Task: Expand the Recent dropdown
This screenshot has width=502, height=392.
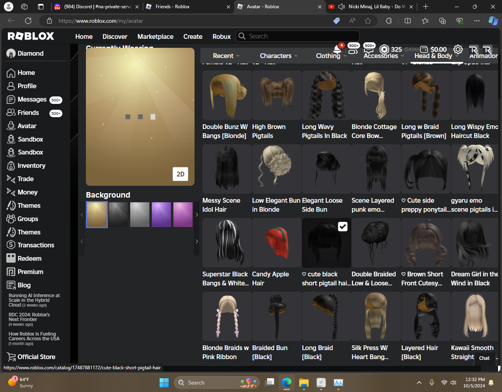Action: click(226, 56)
